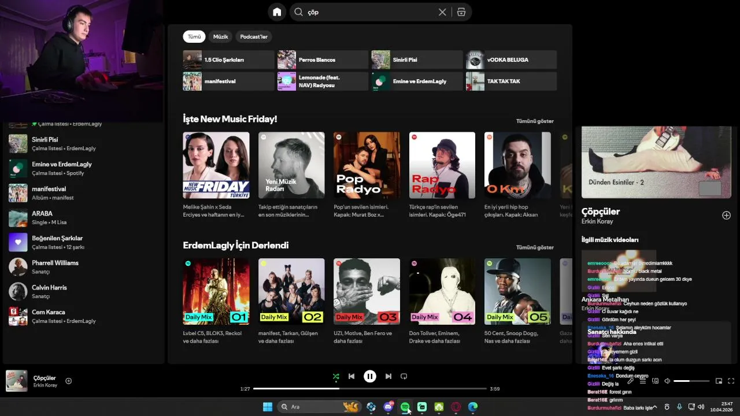This screenshot has height=416, width=740.
Task: Open Erkin Koray artist link in side panel
Action: [x=597, y=221]
